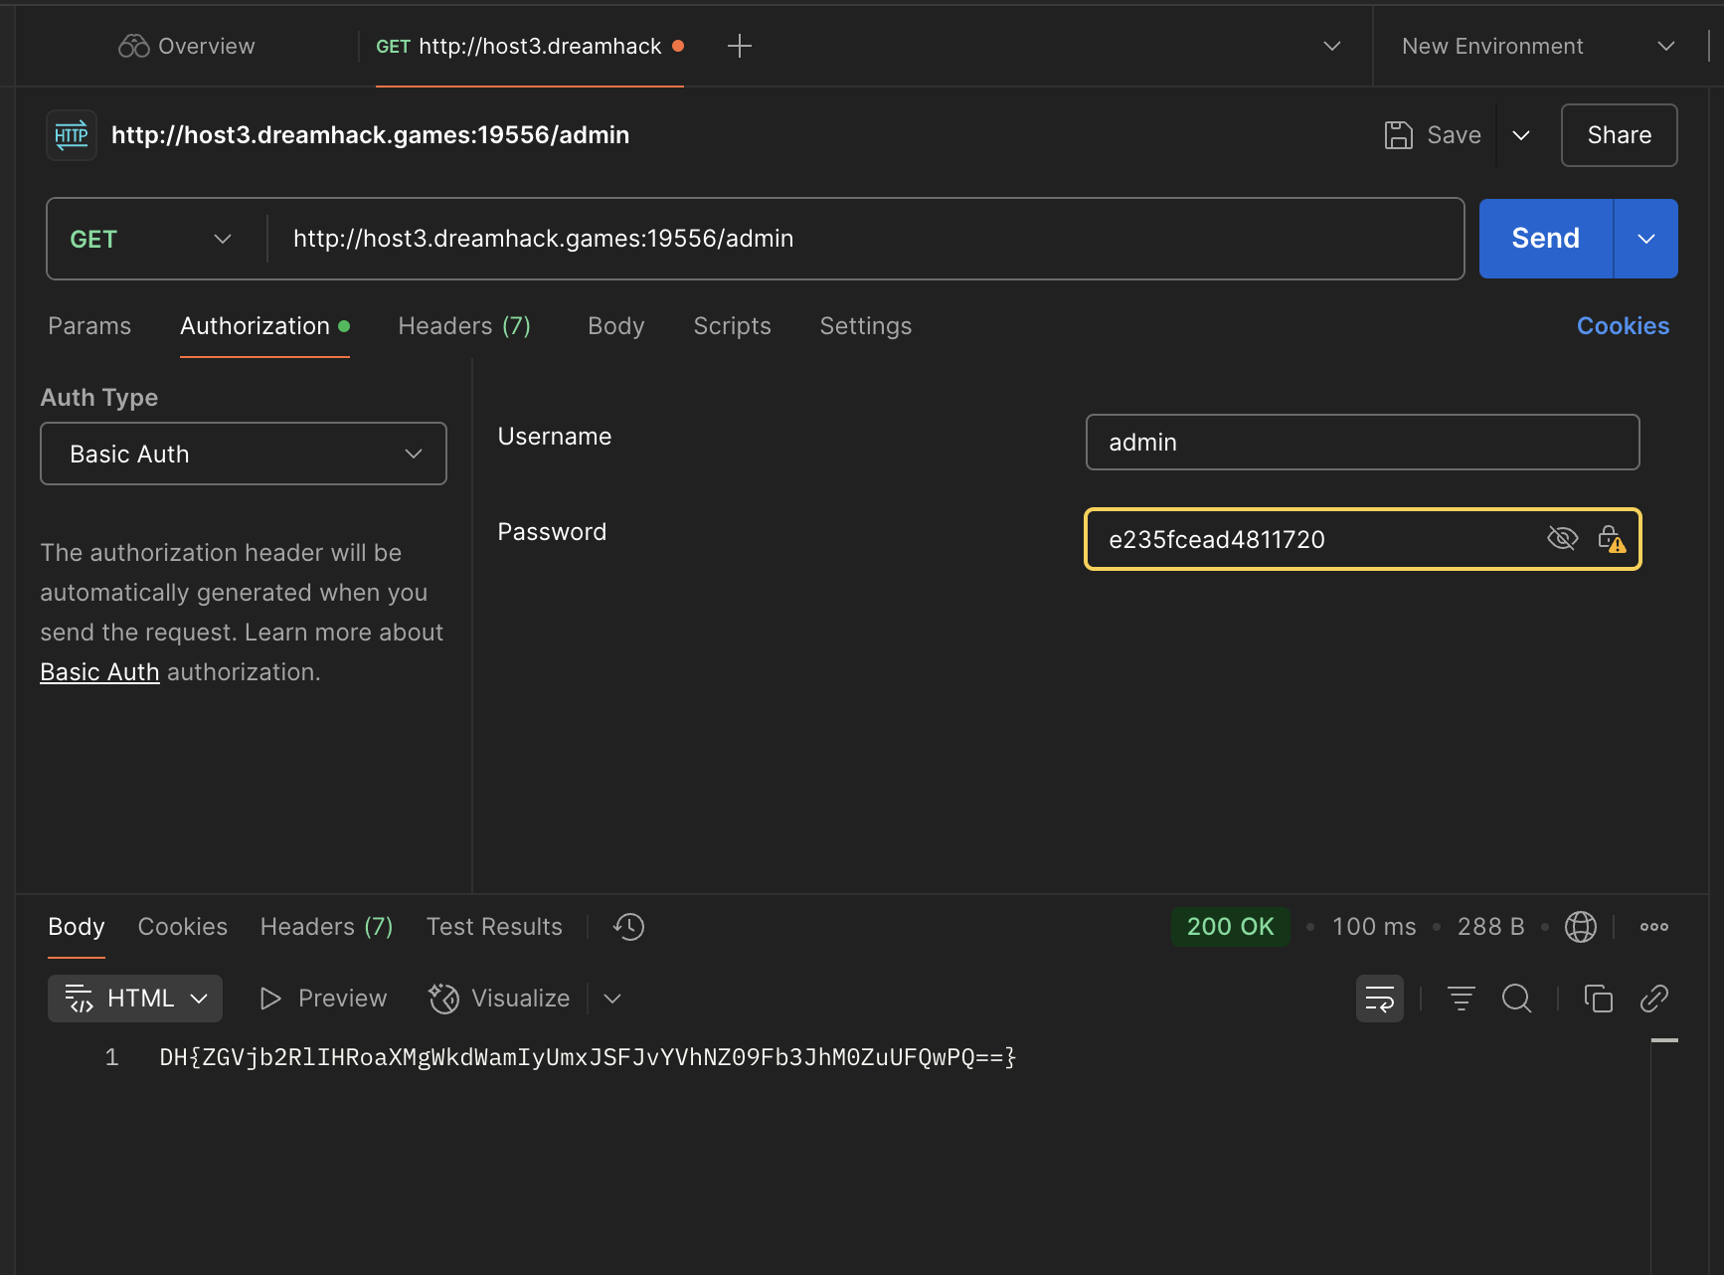This screenshot has height=1275, width=1724.
Task: Open the Test Results tab
Action: pyautogui.click(x=494, y=927)
